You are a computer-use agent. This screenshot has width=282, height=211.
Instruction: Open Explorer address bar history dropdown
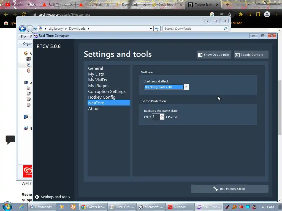click(151, 29)
